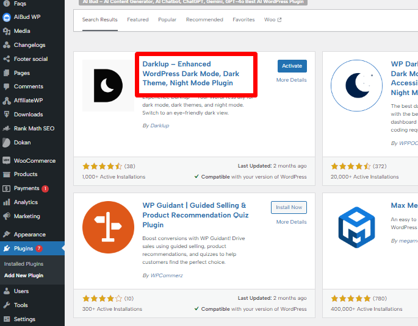
Task: Click the WP Dark Mode moon logo
Action: point(357,85)
